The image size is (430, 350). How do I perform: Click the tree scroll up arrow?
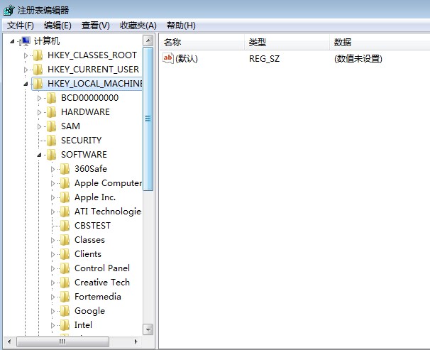pyautogui.click(x=148, y=41)
